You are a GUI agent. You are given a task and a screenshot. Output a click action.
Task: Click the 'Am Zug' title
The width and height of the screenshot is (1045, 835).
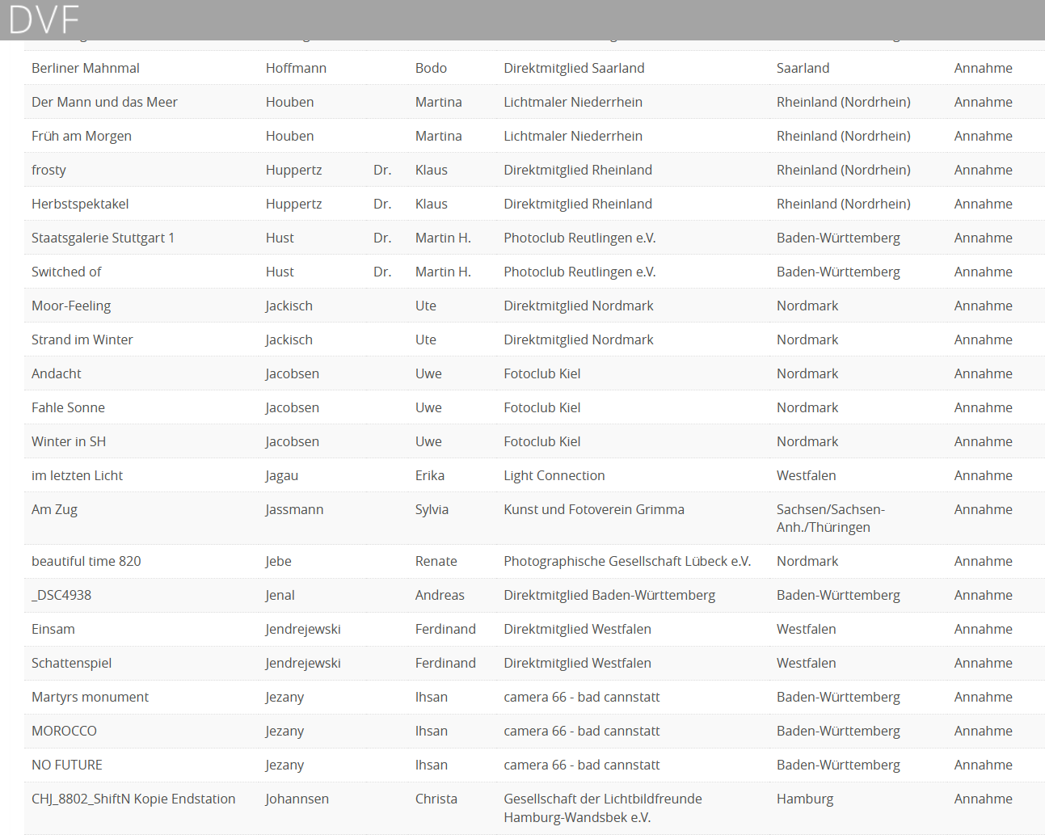pyautogui.click(x=54, y=509)
